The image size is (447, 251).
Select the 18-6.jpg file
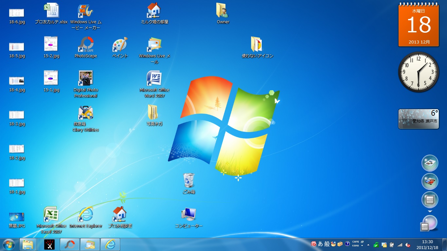[17, 16]
